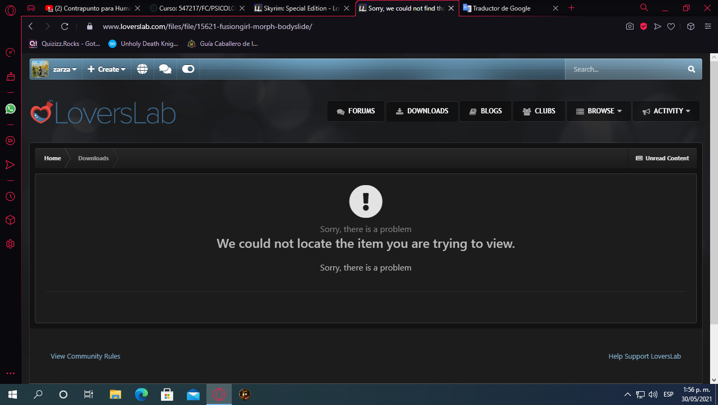Search open tabs with magnifier icon
This screenshot has height=405, width=718.
pyautogui.click(x=644, y=7)
